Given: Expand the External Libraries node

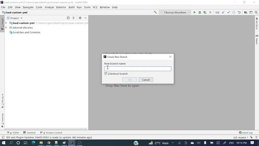Looking at the screenshot, I should pos(6,28).
